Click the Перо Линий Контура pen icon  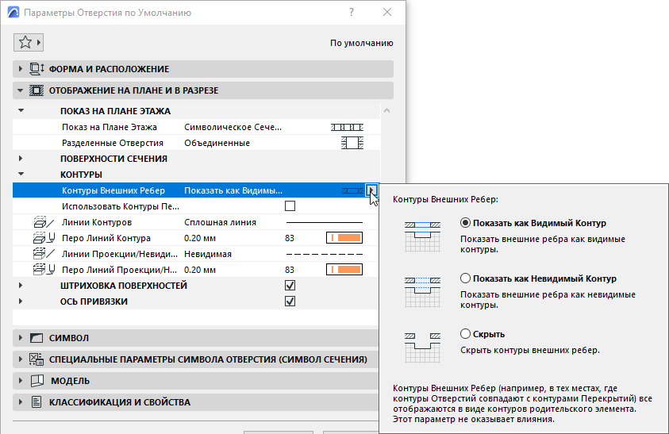tap(44, 238)
